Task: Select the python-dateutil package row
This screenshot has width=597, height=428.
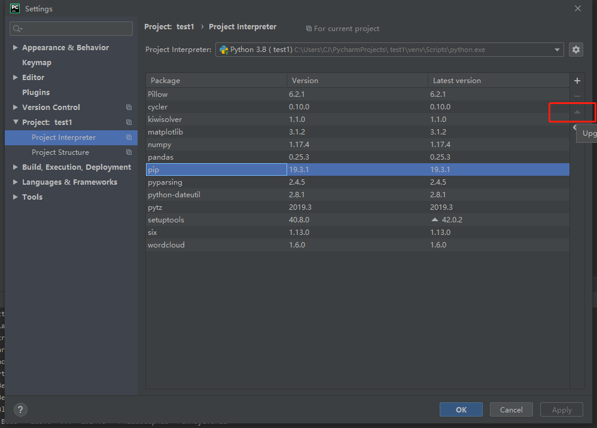Action: pyautogui.click(x=358, y=195)
